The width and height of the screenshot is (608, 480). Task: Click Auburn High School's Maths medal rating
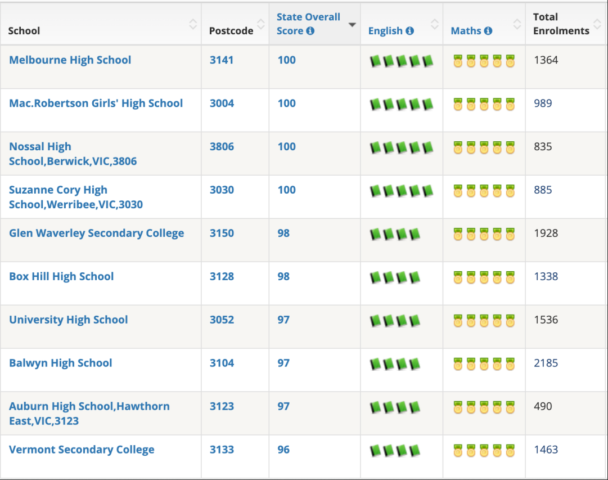(484, 407)
